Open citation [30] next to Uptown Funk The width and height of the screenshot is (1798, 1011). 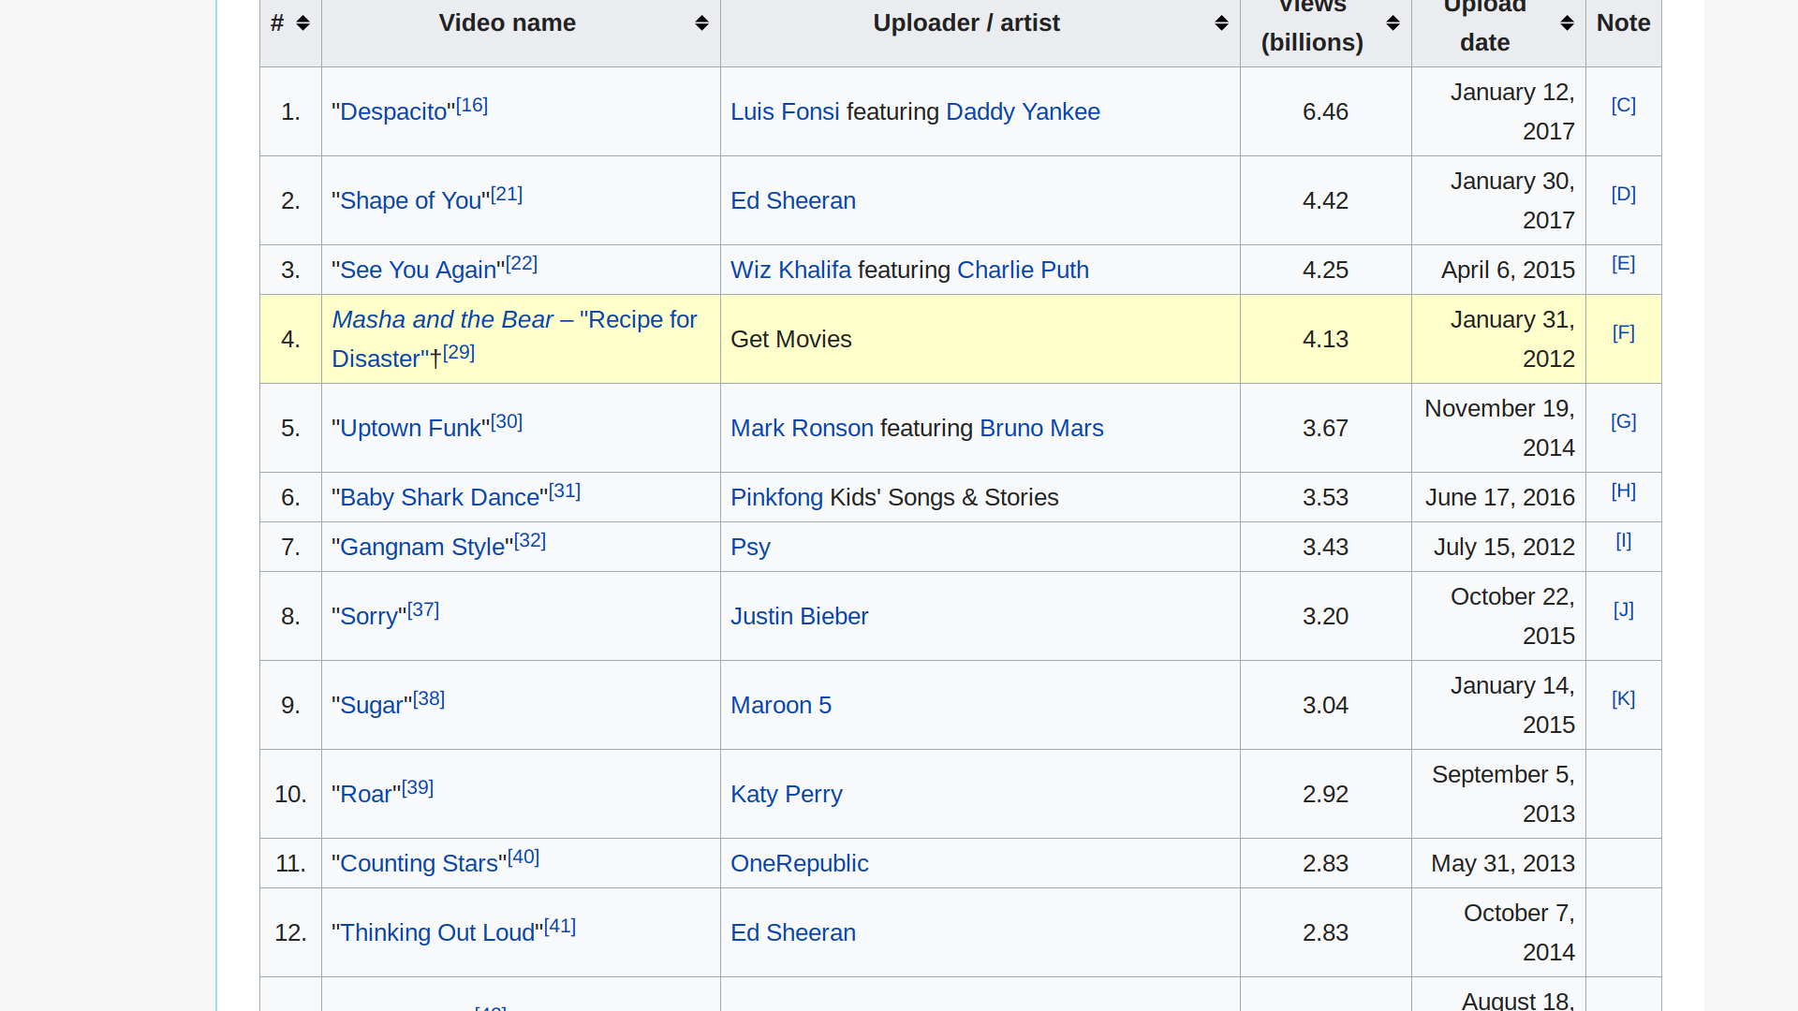[x=507, y=422]
